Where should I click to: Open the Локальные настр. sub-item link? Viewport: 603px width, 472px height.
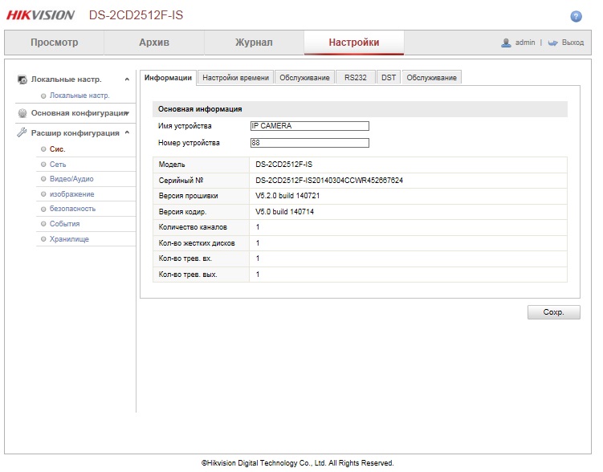79,96
